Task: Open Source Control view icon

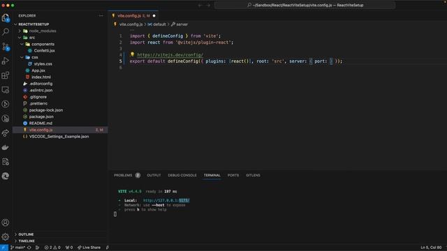Action: click(x=6, y=47)
